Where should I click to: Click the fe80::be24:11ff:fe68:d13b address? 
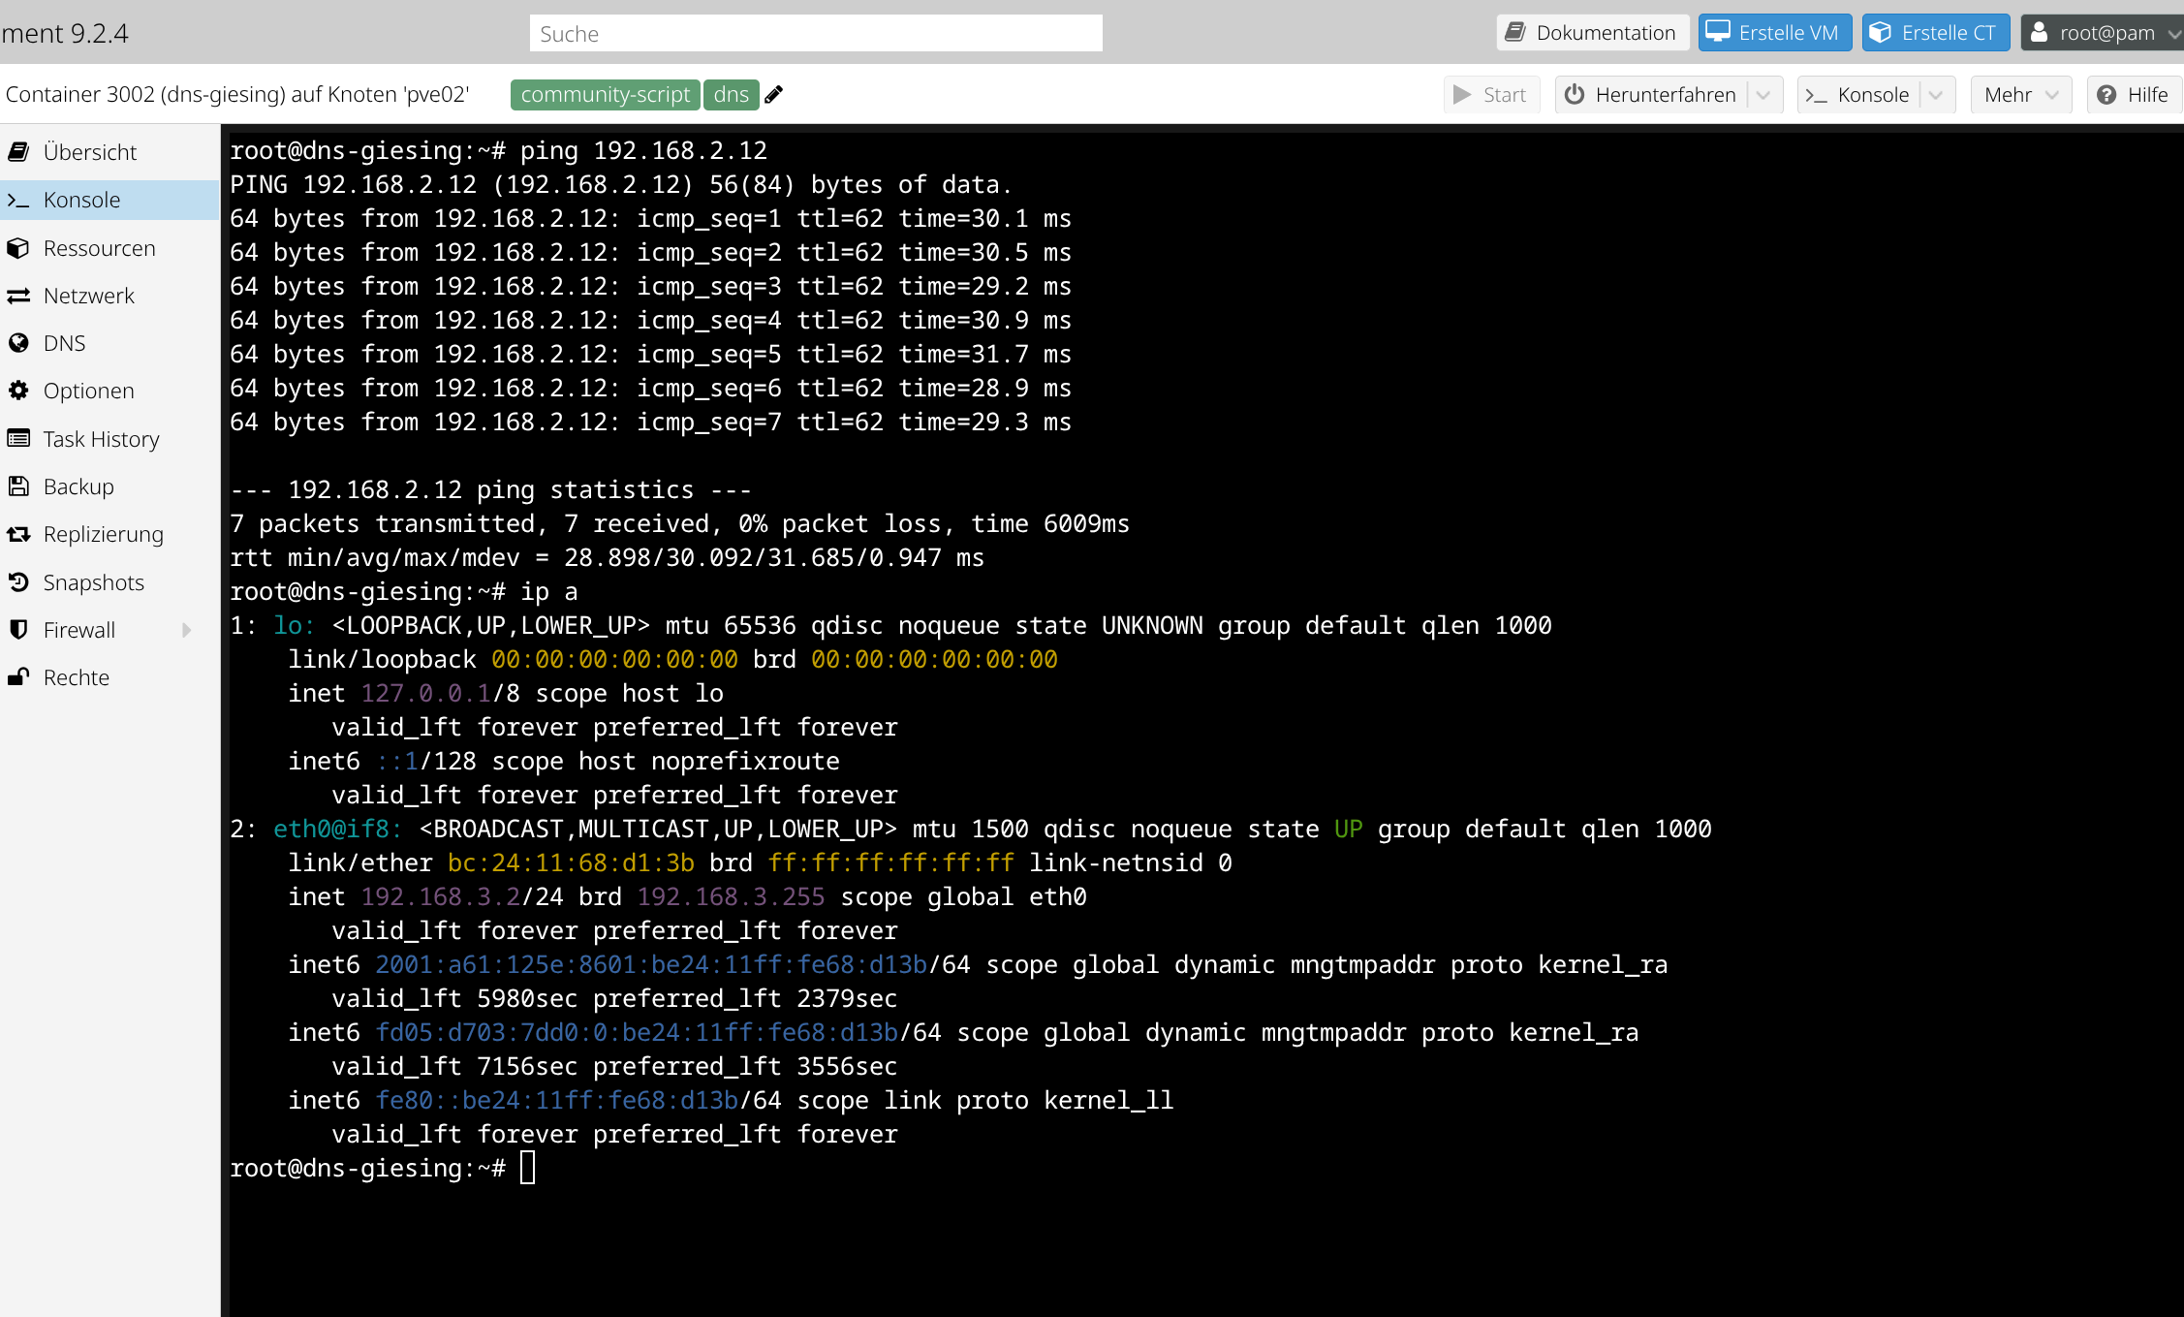pyautogui.click(x=556, y=1100)
